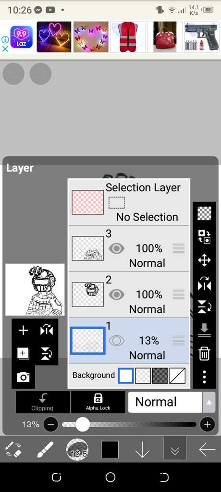Screen dimensions: 221x492
Task: Tap the brush-eraser switch icon
Action: [13, 450]
